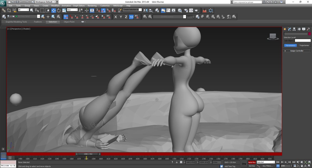Click the Trajectories button

tap(304, 45)
